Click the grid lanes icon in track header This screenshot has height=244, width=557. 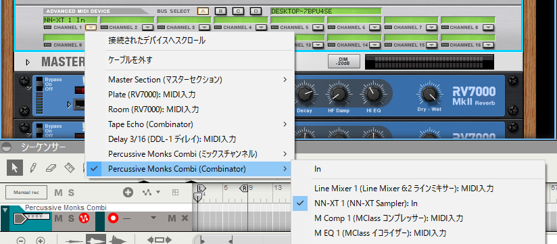coord(175,193)
